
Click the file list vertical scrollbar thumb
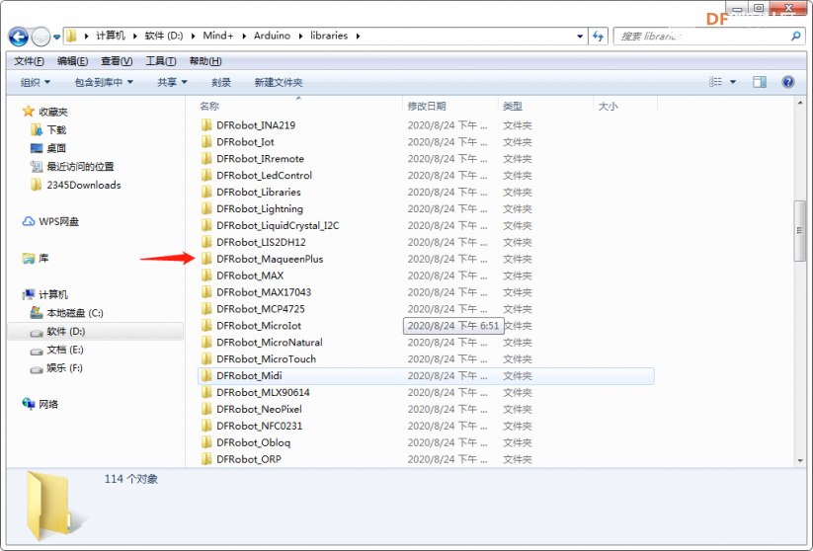(799, 231)
